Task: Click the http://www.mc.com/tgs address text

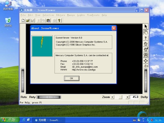Action: (84, 70)
